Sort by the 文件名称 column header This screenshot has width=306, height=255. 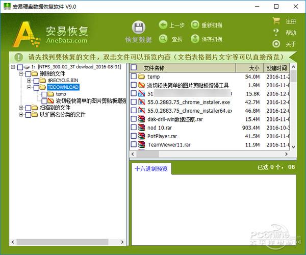pos(154,68)
